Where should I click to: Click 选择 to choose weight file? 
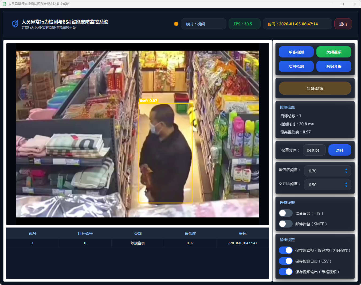point(340,150)
